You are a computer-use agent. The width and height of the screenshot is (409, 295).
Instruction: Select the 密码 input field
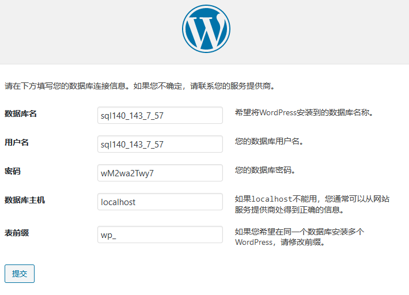pos(160,173)
